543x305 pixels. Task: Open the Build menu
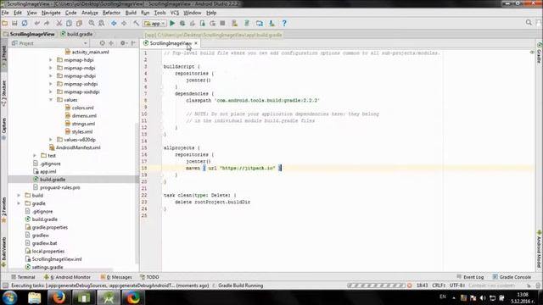(131, 13)
